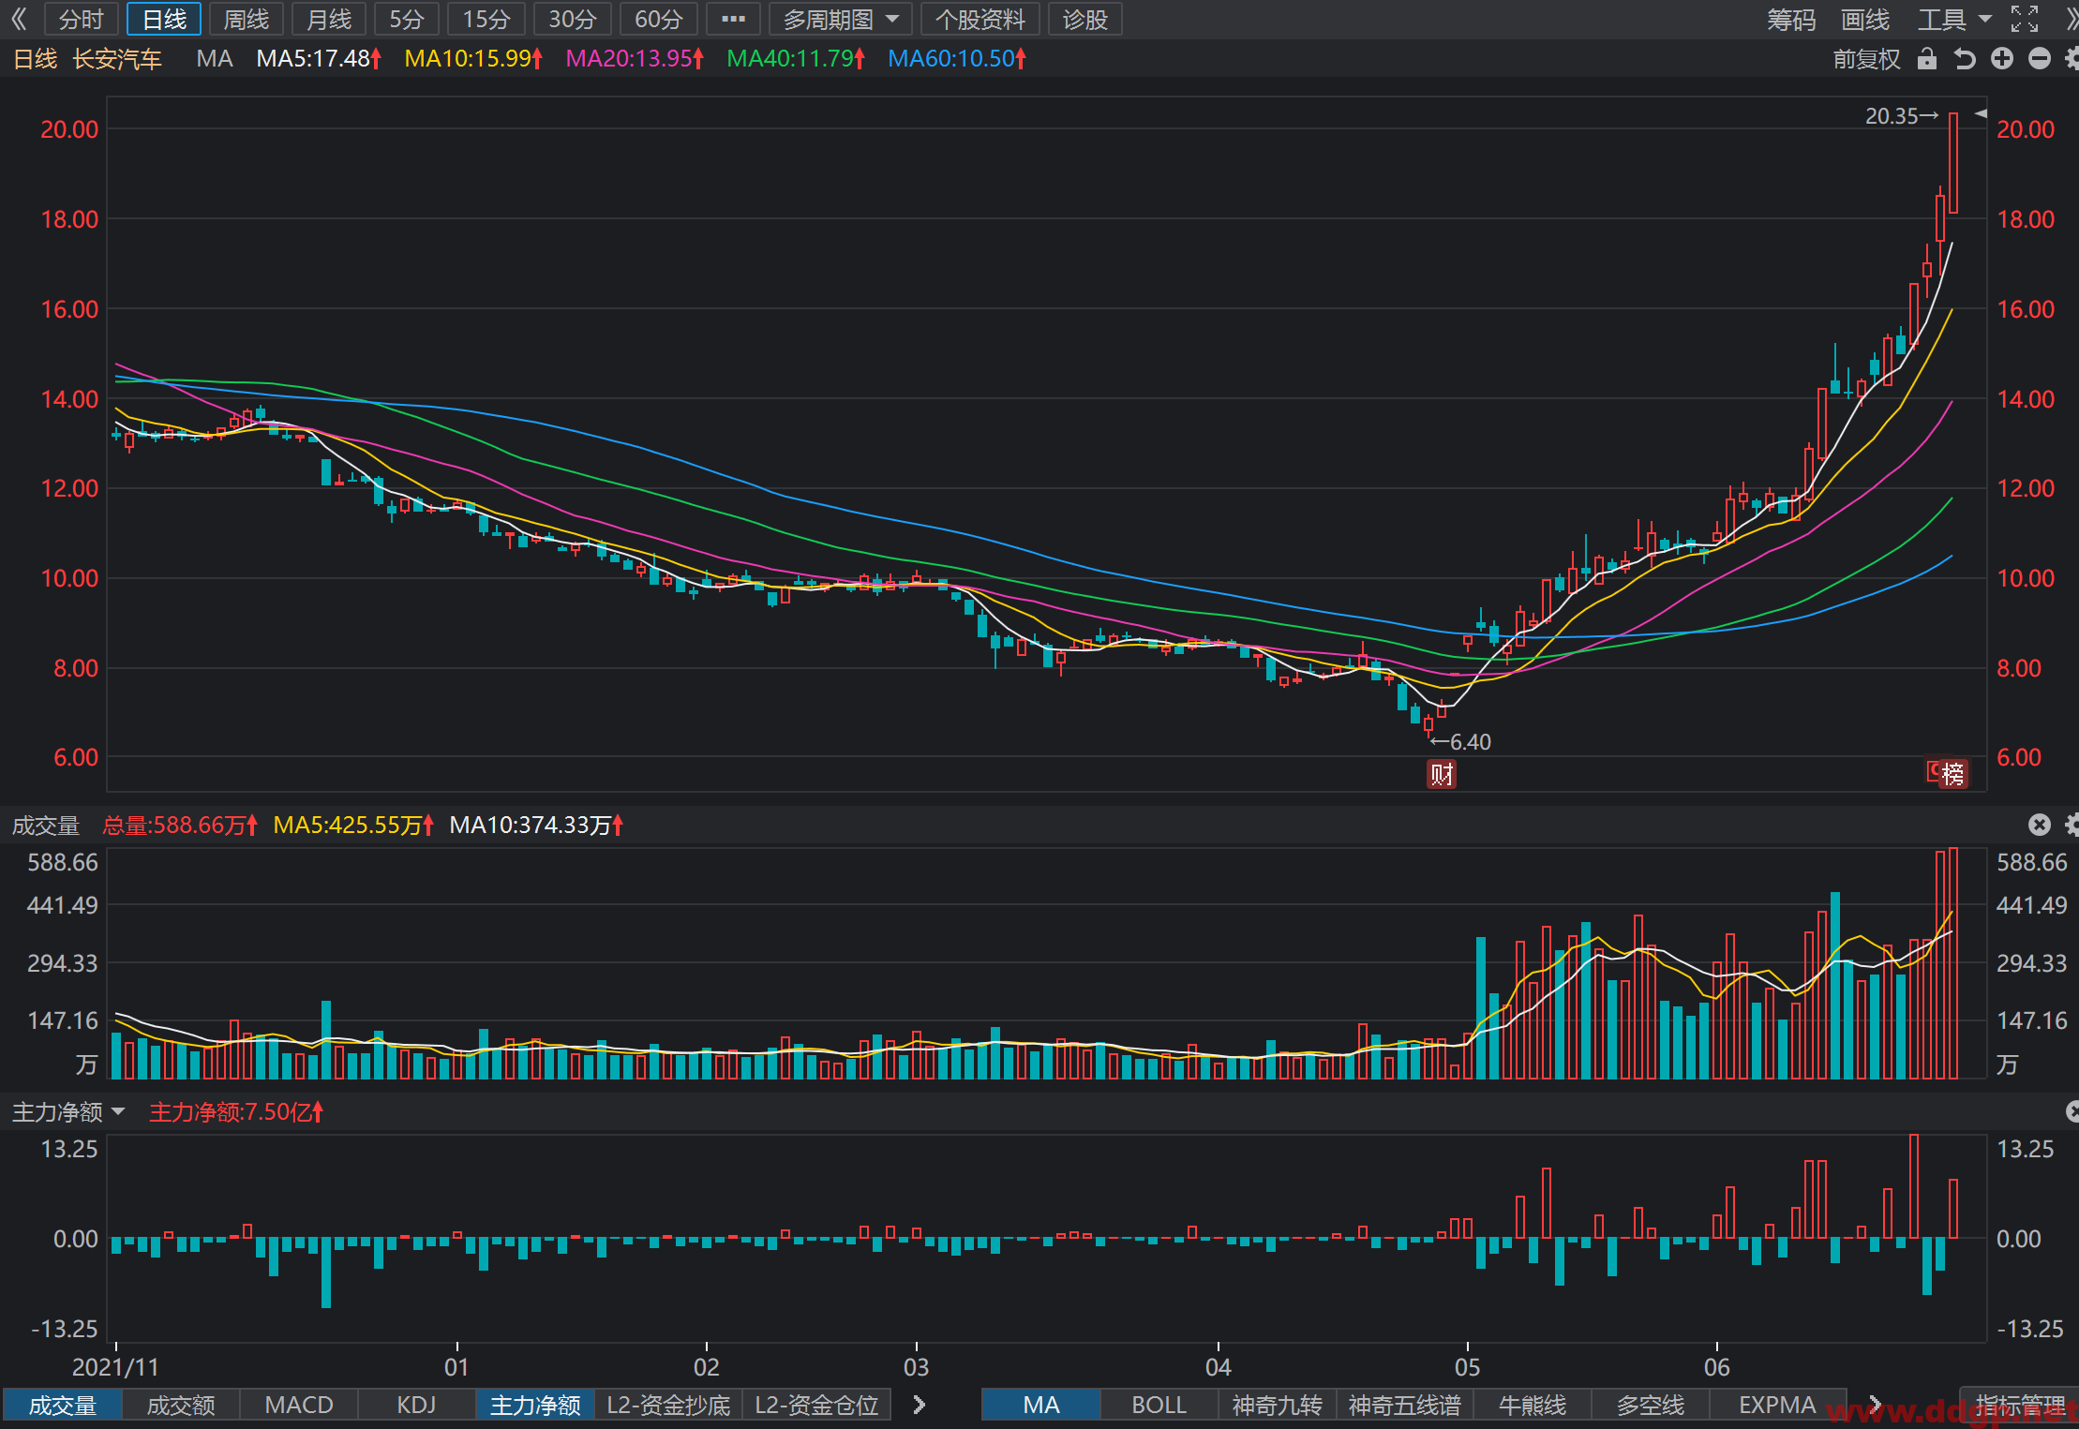
Task: Select the 5分 period
Action: [407, 19]
